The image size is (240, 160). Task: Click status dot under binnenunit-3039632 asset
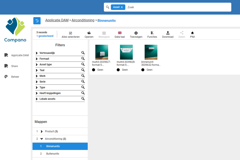point(143,70)
